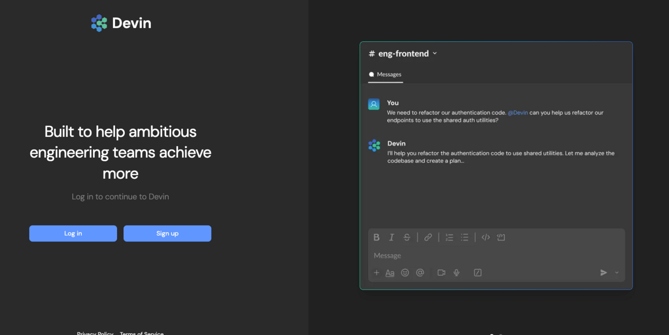The width and height of the screenshot is (669, 335).
Task: Toggle text formatting with the Aa icon
Action: 390,273
